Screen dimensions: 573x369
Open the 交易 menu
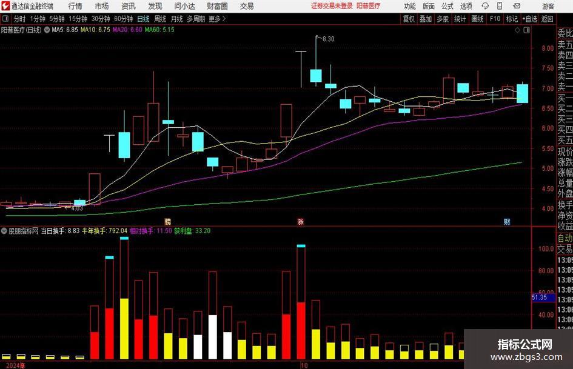click(247, 6)
